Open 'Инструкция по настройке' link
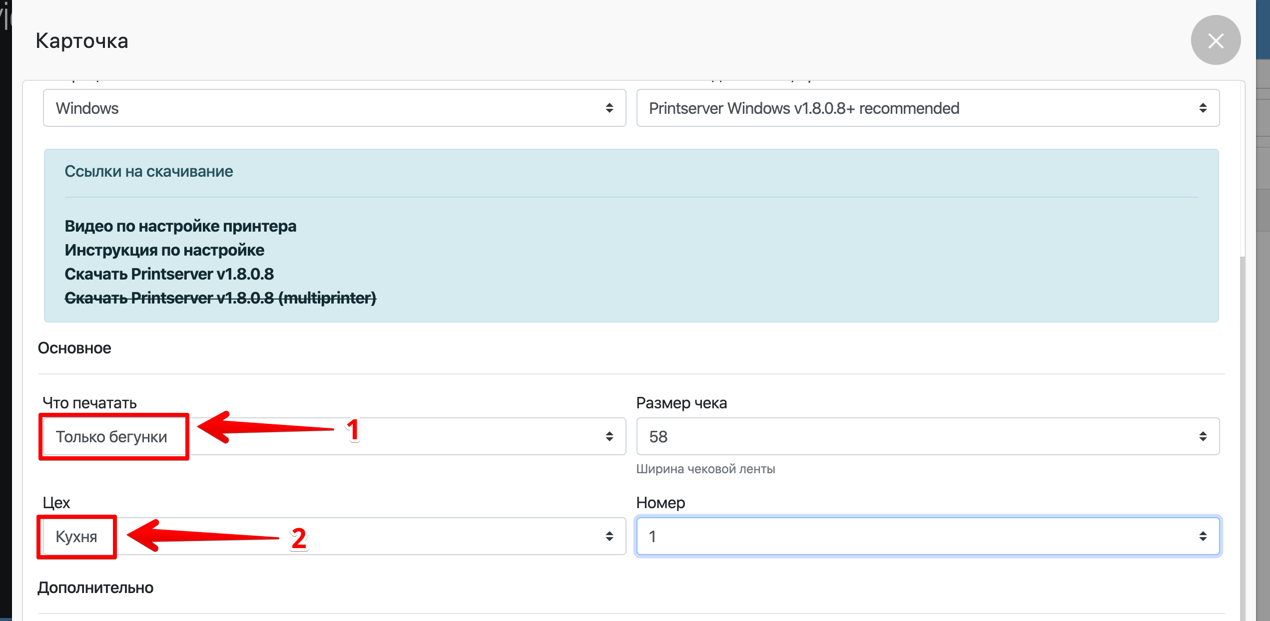The image size is (1270, 621). [x=164, y=250]
